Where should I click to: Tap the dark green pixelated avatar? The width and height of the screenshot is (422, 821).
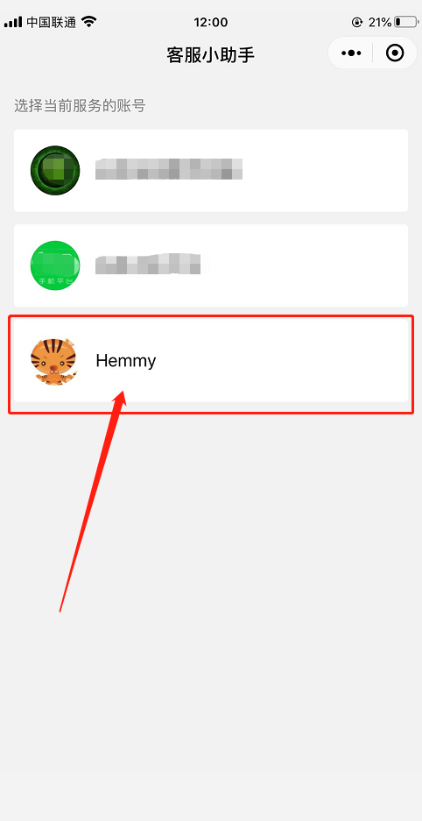(x=55, y=170)
